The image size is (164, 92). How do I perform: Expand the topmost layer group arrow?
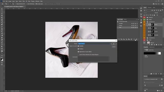pos(146,18)
